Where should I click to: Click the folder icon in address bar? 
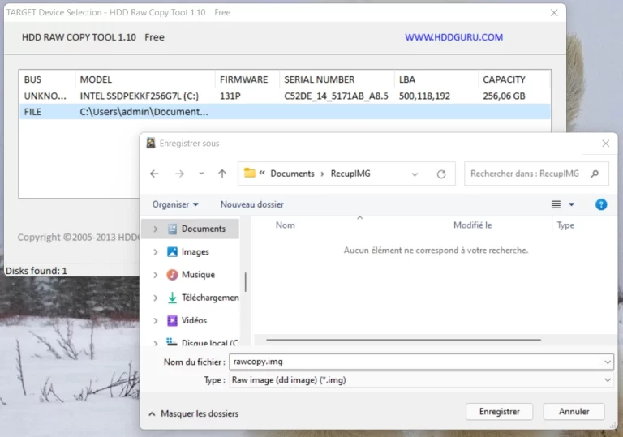(250, 173)
